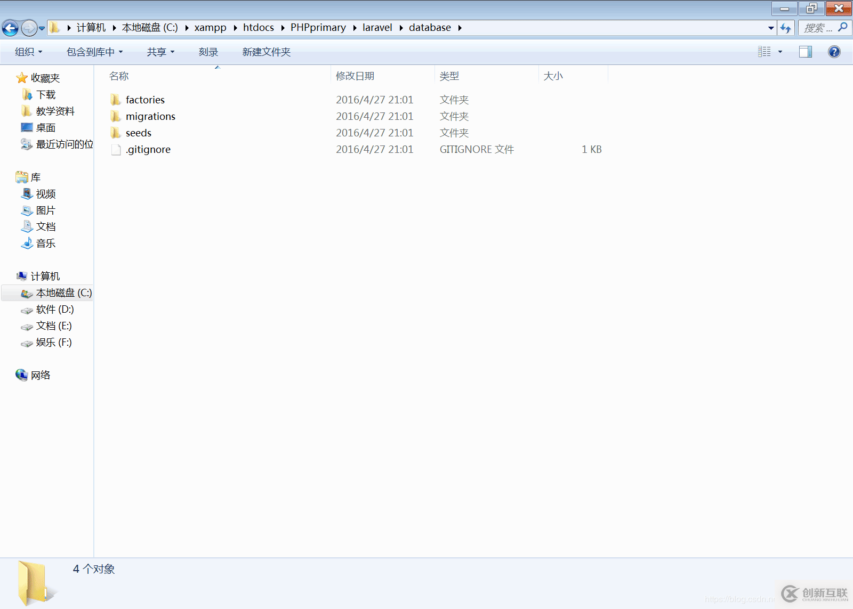
Task: Open the more view options dropdown arrow
Action: [x=780, y=52]
